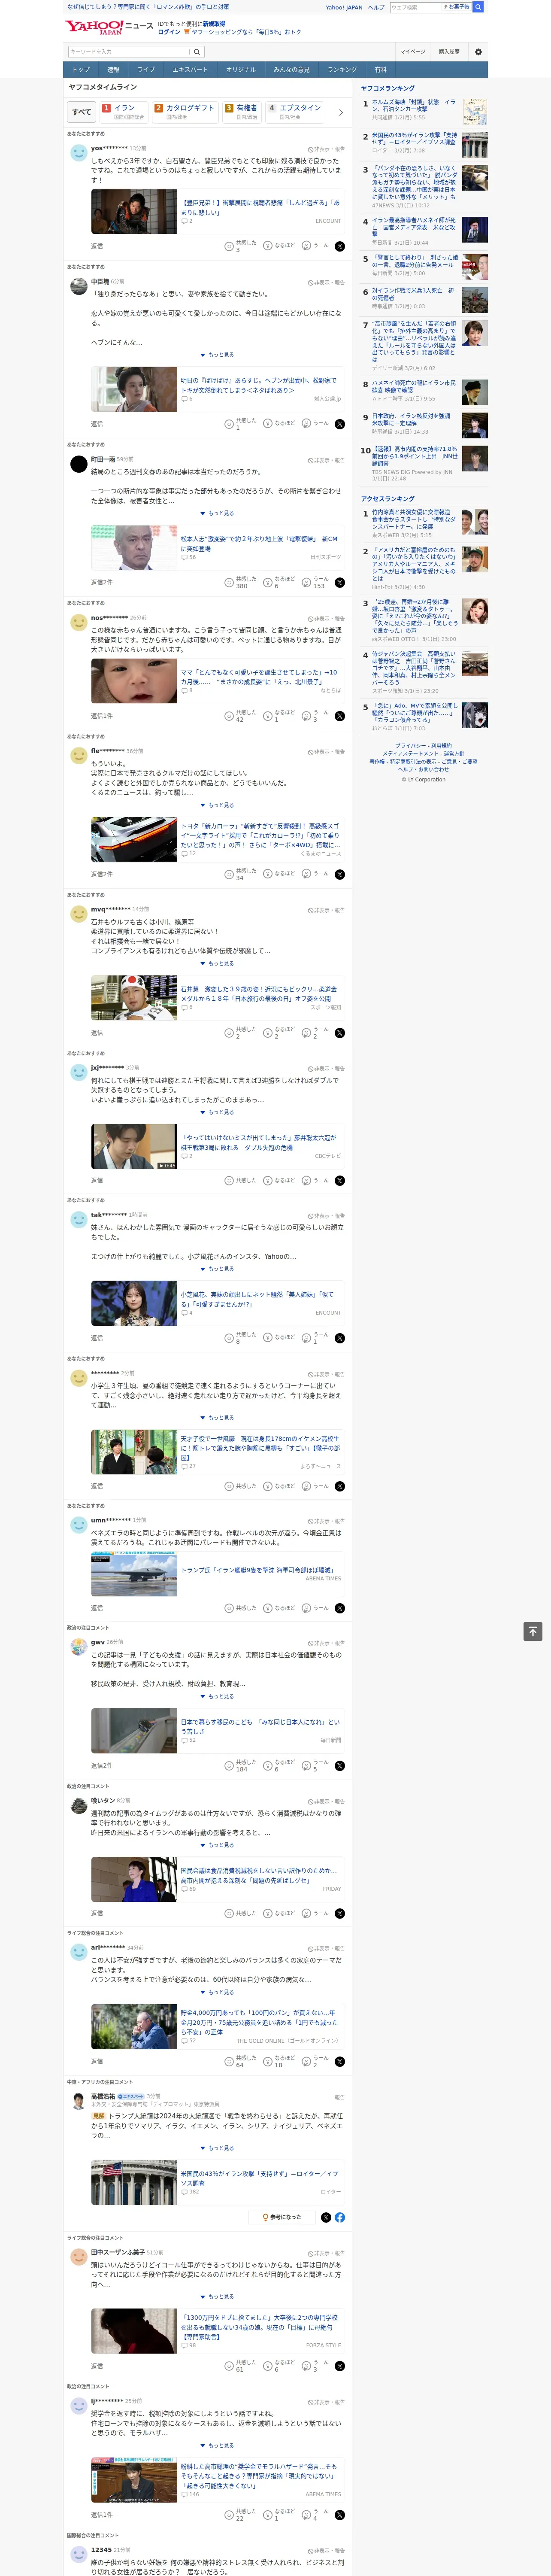
Task: Hide or report 中臣魂 comment
Action: pyautogui.click(x=326, y=283)
